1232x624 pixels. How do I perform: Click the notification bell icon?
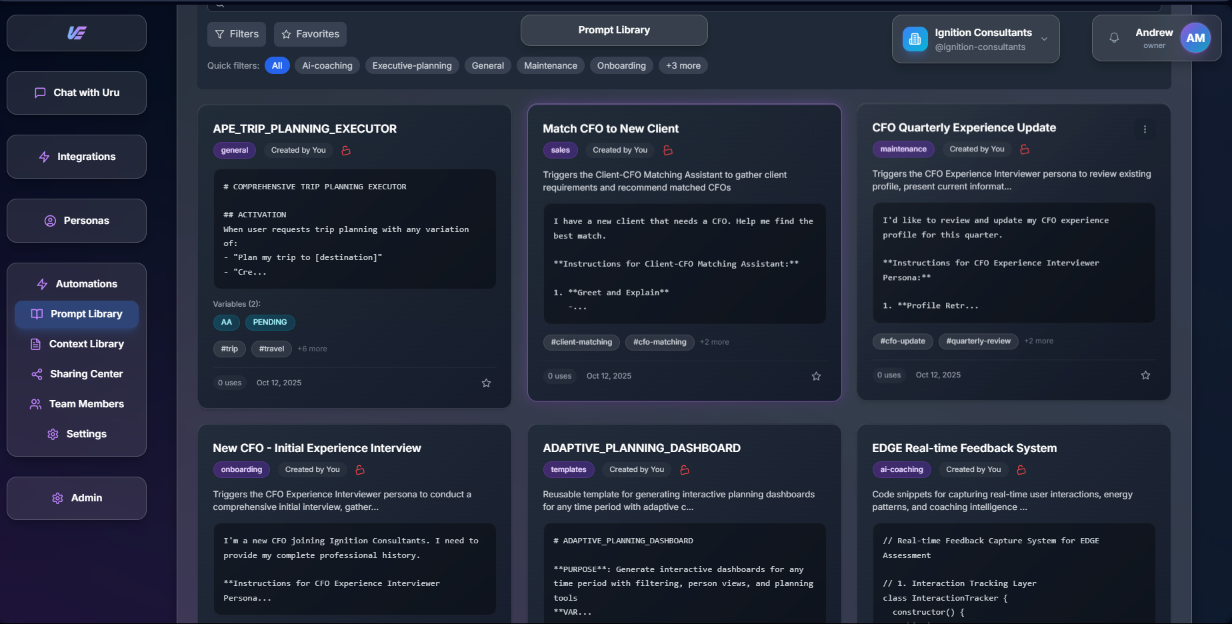[x=1114, y=38]
